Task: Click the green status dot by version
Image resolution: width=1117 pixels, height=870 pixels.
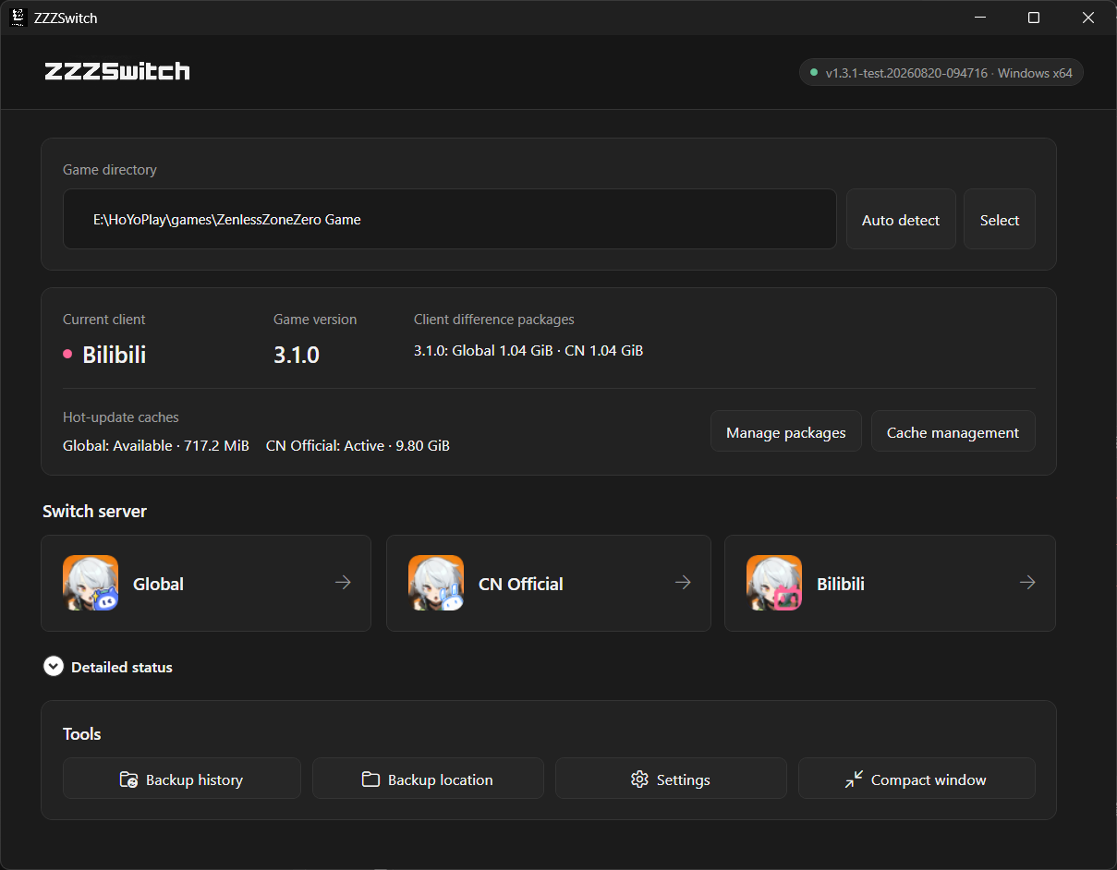Action: tap(814, 72)
